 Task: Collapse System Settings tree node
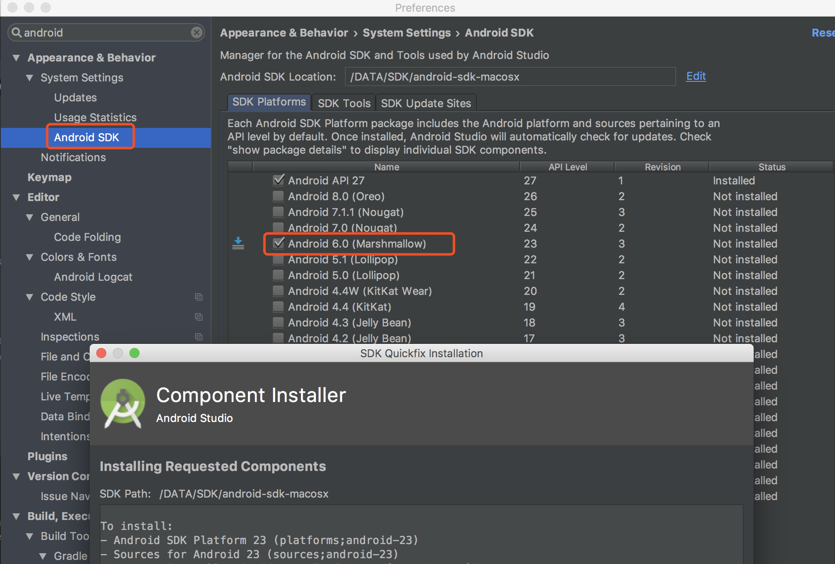(x=29, y=78)
